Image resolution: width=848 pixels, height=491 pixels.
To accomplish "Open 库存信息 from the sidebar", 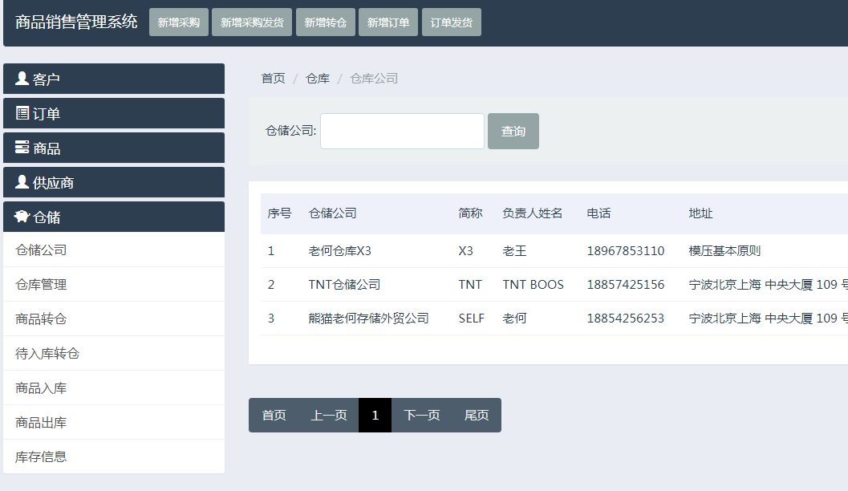I will coord(41,457).
